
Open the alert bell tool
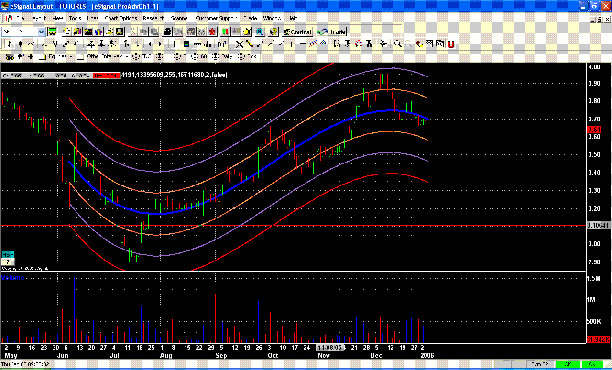(247, 32)
